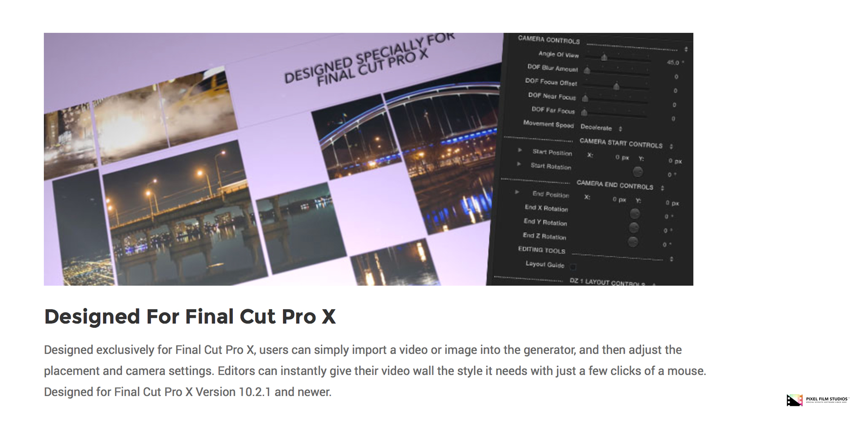Click the Camera End Controls section arrows
Viewport: 862px width, 423px height.
pyautogui.click(x=662, y=188)
